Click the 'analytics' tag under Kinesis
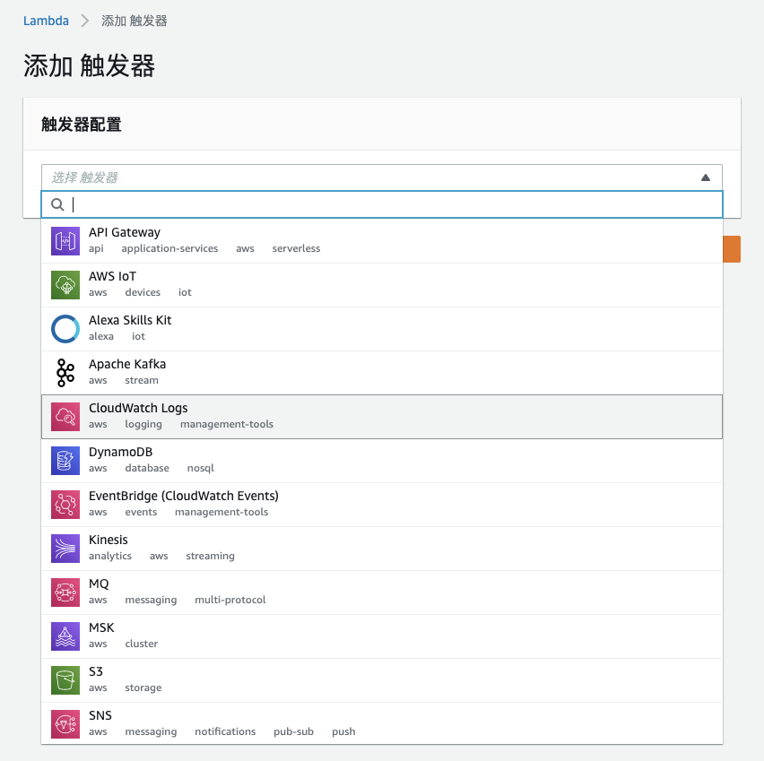 (110, 556)
